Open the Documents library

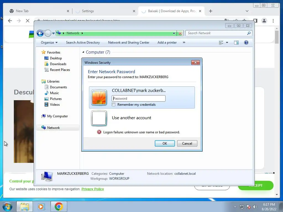58,87
